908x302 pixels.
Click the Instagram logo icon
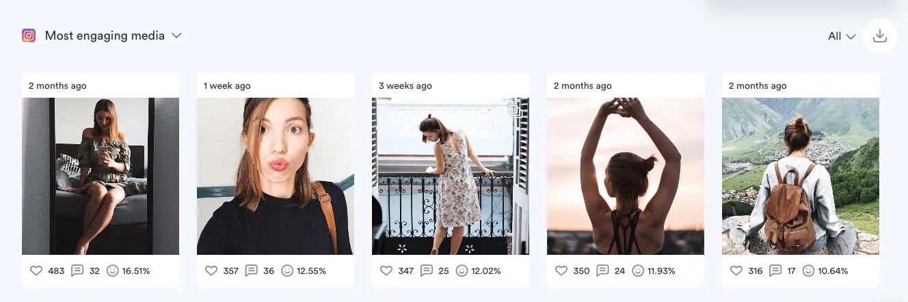click(x=29, y=36)
